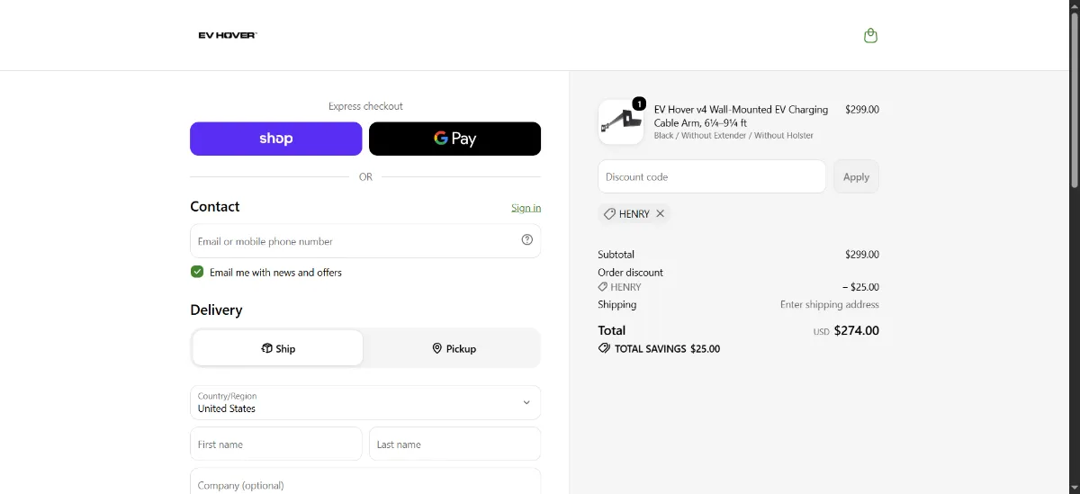Toggle Email me with news and offers

point(197,272)
